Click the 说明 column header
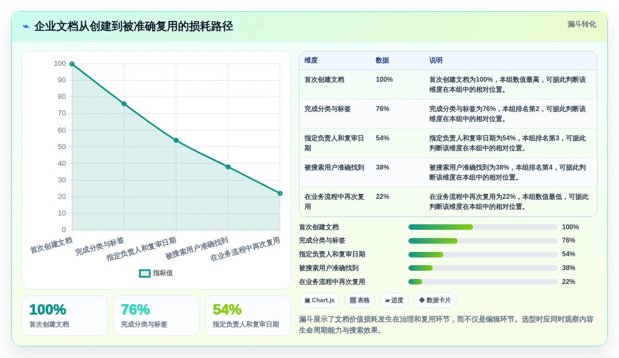This screenshot has height=358, width=619. pyautogui.click(x=436, y=60)
